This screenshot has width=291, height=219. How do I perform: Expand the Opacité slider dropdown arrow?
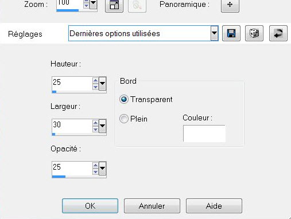pos(102,169)
